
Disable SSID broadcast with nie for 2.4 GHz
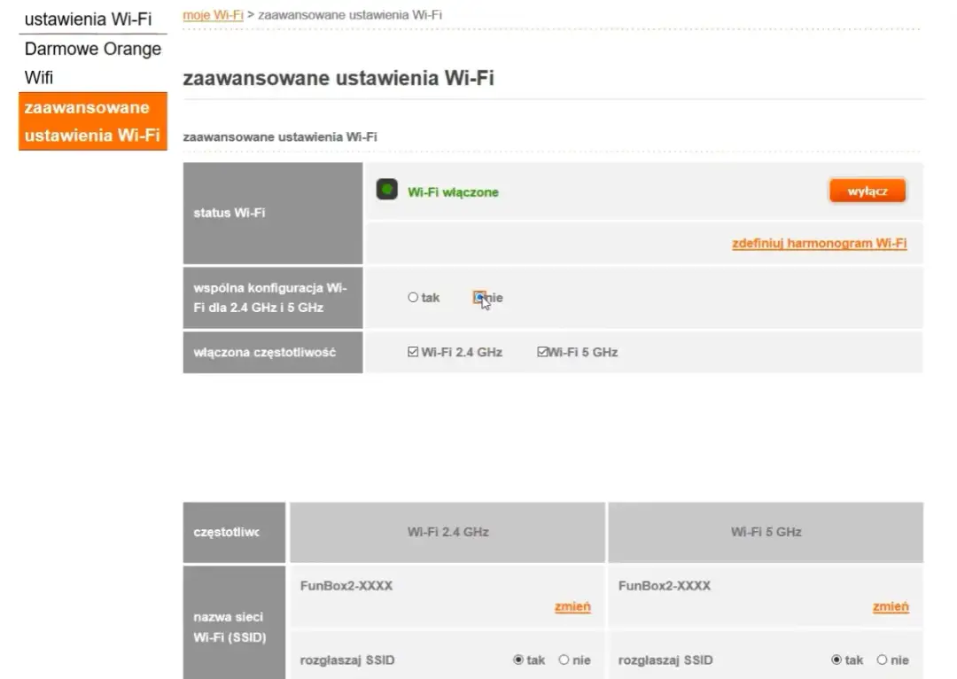564,659
